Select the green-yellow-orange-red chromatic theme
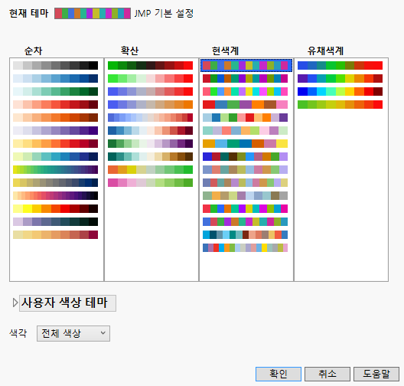 [340, 104]
